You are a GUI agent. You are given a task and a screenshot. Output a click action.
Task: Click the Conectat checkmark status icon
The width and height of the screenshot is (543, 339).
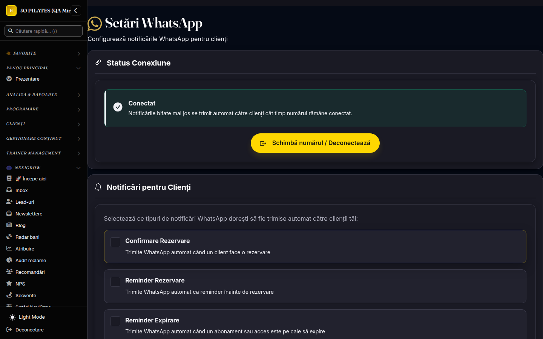click(118, 107)
